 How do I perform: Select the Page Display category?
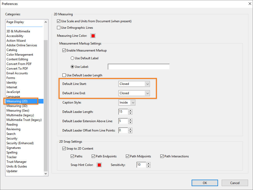pyautogui.click(x=15, y=22)
